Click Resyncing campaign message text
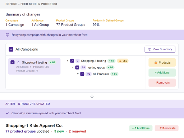 tap(50, 35)
